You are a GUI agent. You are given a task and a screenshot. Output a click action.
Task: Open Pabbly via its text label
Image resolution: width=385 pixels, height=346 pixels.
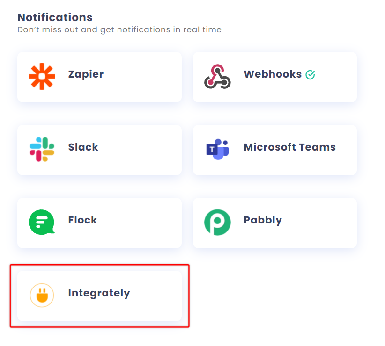263,220
